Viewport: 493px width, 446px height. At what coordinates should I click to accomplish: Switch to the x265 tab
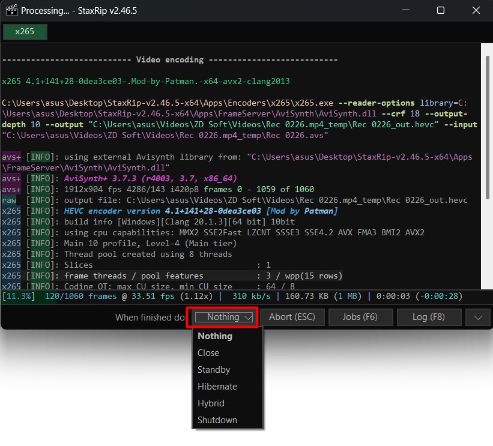point(25,32)
